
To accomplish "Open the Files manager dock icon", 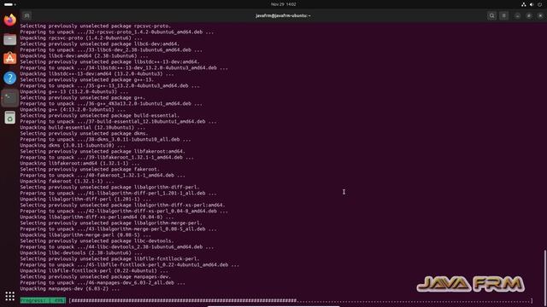I will (9, 39).
